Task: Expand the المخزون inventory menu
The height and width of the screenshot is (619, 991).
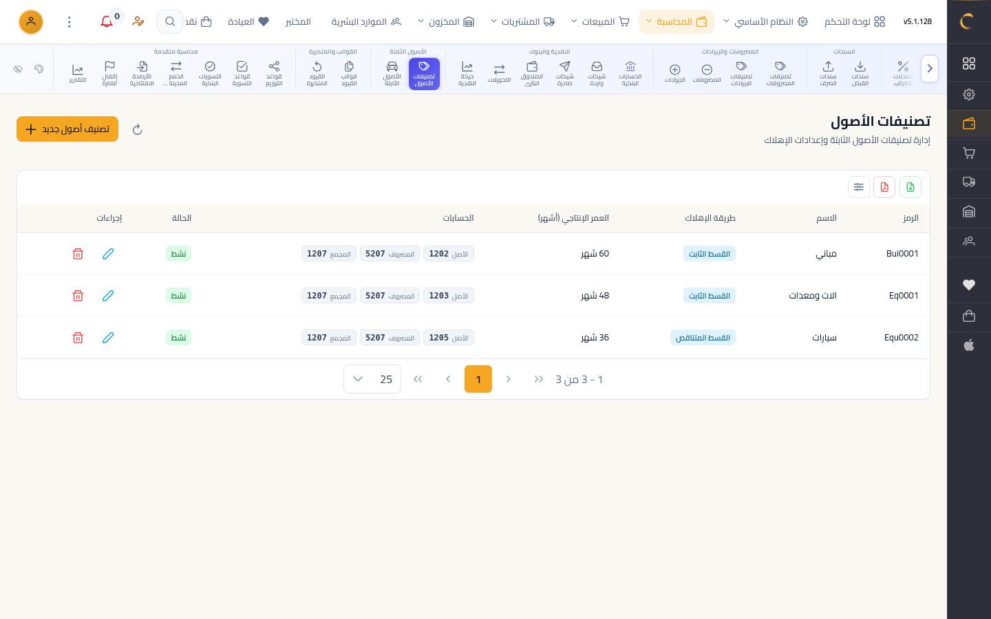Action: click(x=446, y=22)
